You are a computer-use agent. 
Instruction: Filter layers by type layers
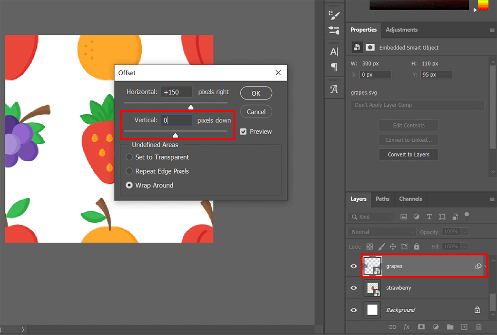point(429,217)
